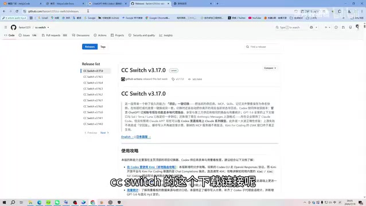Click the v3.17.0 tag icon link
The height and width of the screenshot is (206, 366).
[178, 79]
